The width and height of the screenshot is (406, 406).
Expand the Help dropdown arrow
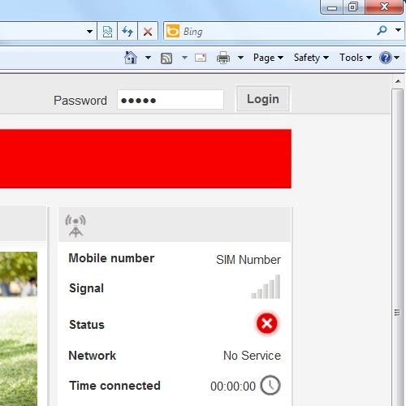397,58
